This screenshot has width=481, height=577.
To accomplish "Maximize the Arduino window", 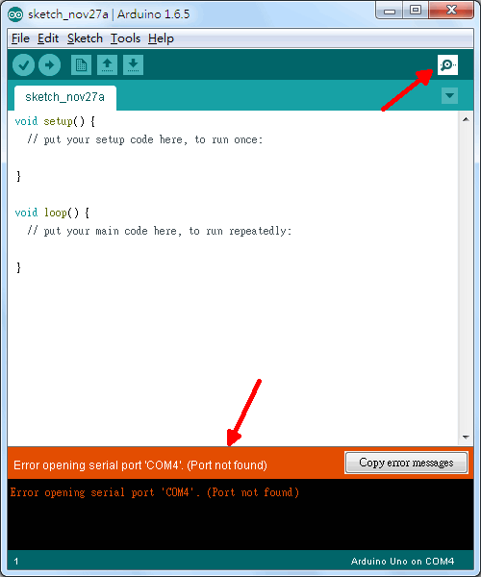I will coord(416,10).
